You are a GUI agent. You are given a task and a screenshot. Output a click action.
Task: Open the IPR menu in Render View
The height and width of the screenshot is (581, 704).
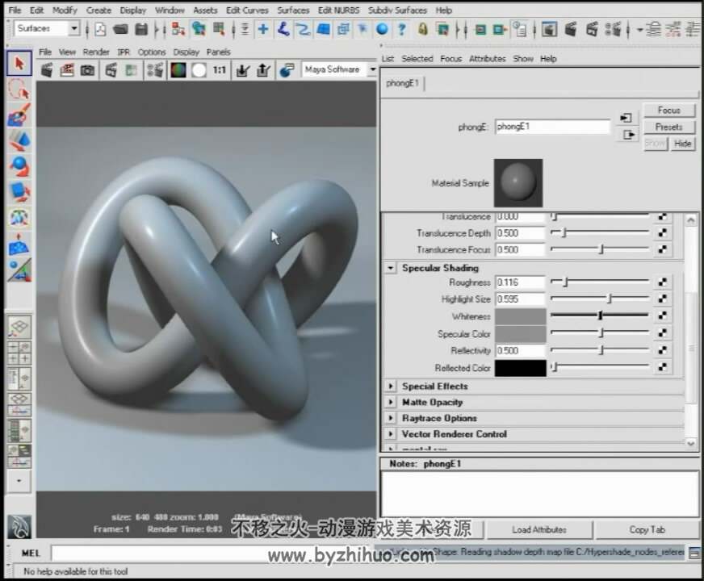point(124,52)
